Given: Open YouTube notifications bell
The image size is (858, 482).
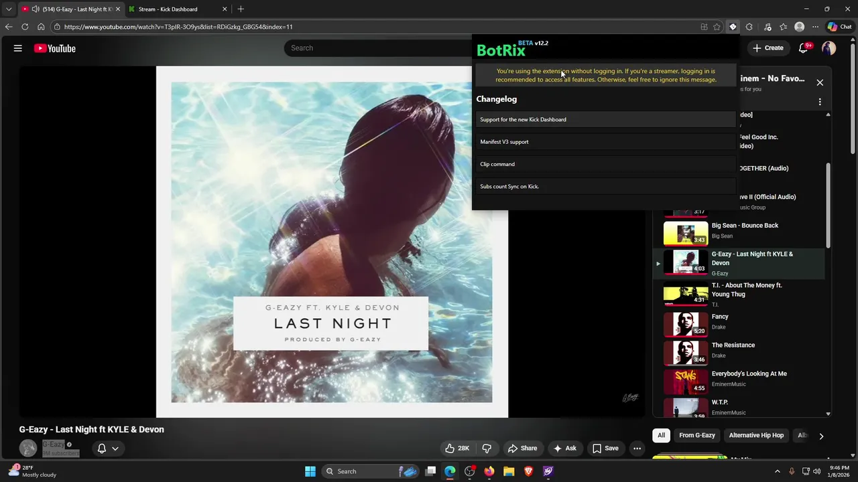Looking at the screenshot, I should pyautogui.click(x=804, y=48).
